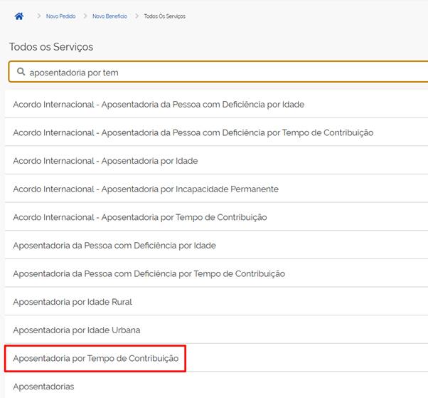Click the Todos Os Serviços breadcrumb
This screenshot has width=428, height=398.
tap(165, 16)
